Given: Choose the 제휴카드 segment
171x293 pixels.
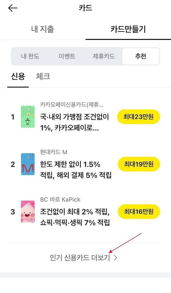Looking at the screenshot, I should pyautogui.click(x=104, y=56).
